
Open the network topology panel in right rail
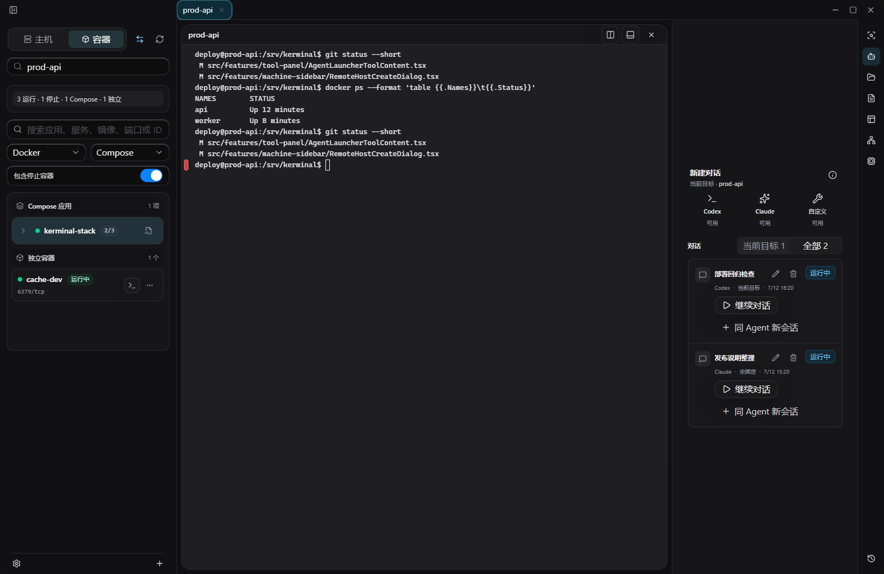(x=871, y=140)
